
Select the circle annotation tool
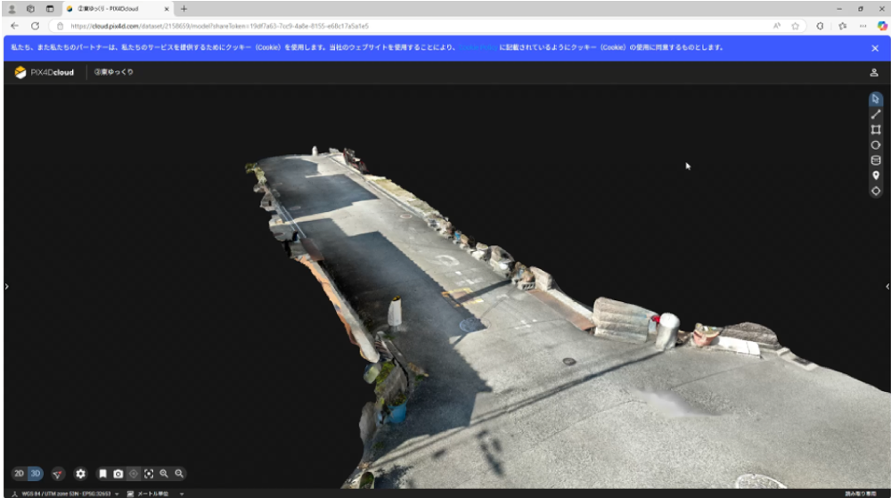875,145
